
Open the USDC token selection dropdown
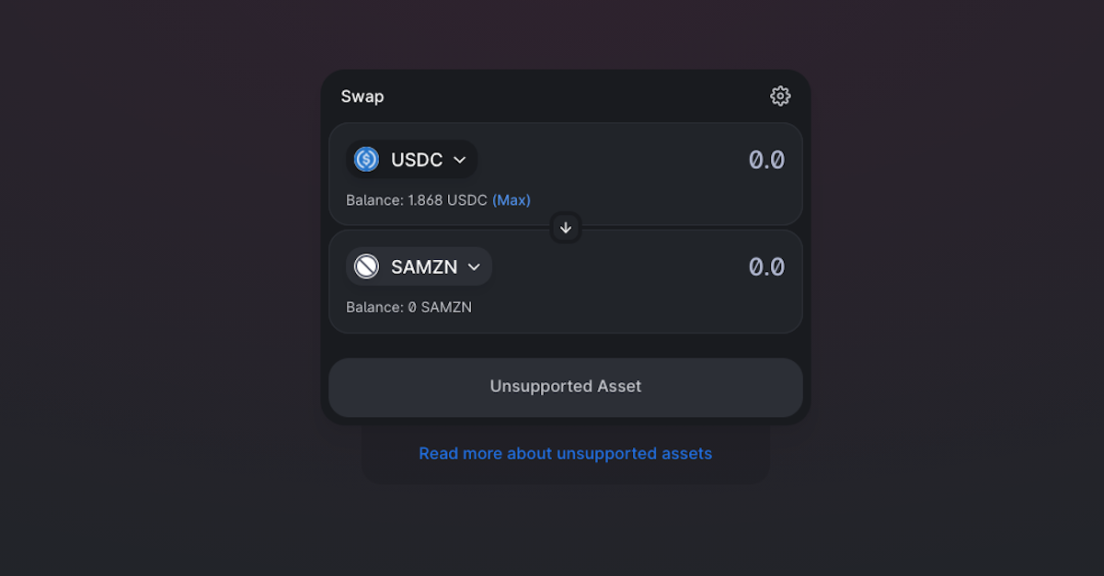[x=410, y=159]
